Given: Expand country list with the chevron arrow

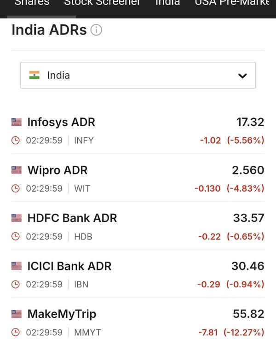Looking at the screenshot, I should [x=242, y=76].
